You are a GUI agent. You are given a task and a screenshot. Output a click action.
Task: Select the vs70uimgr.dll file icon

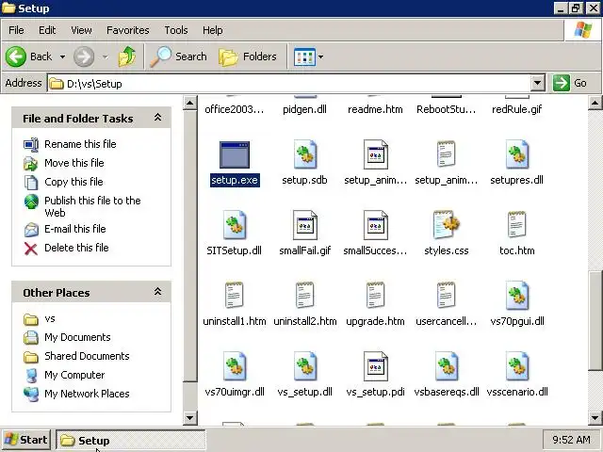click(235, 366)
